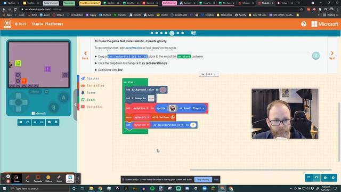This screenshot has height=192, width=341.
Task: Follow the acceleration link in the instructions
Action: pyautogui.click(x=133, y=48)
